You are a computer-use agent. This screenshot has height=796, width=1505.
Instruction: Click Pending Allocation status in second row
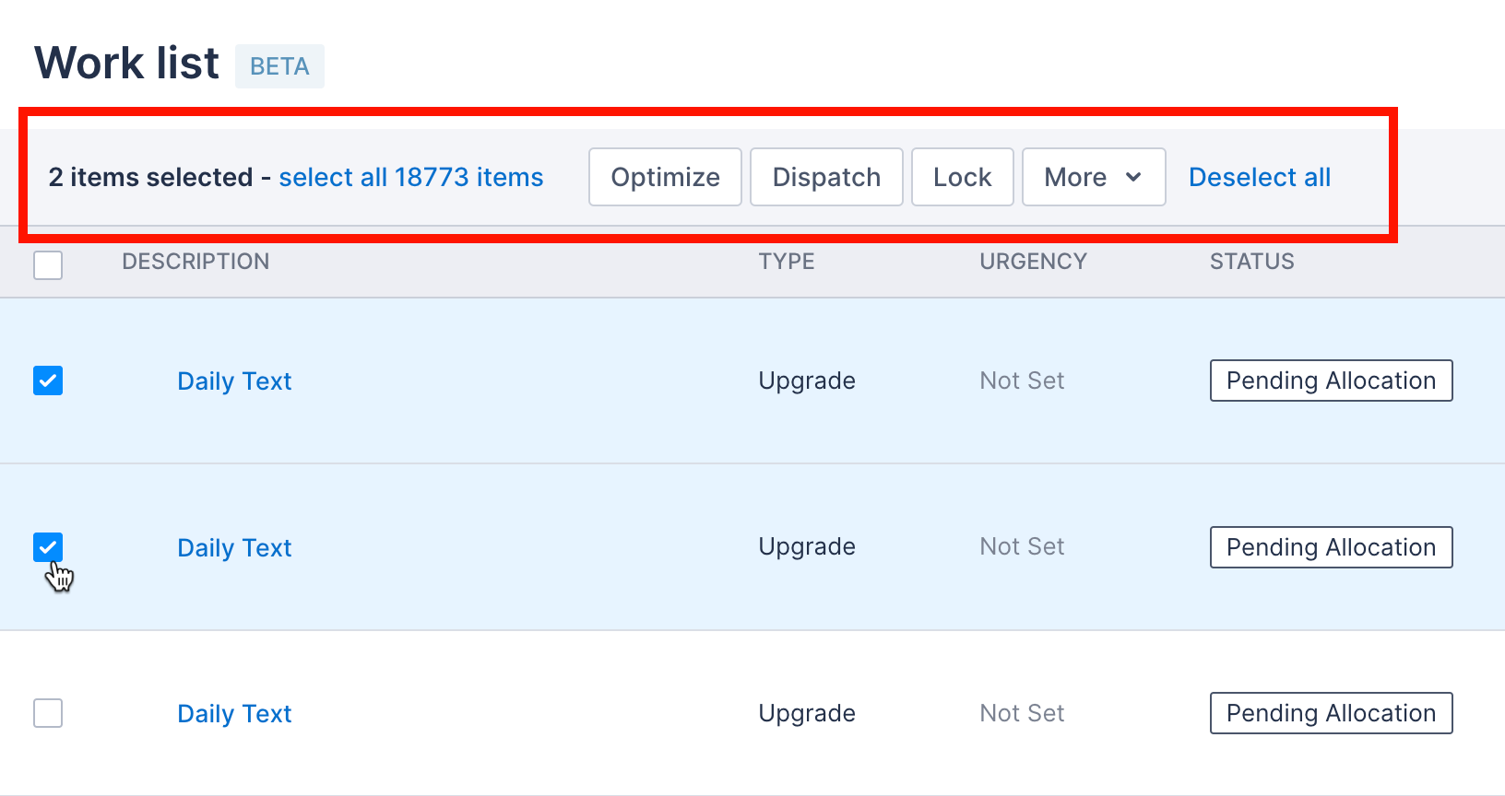(1331, 547)
